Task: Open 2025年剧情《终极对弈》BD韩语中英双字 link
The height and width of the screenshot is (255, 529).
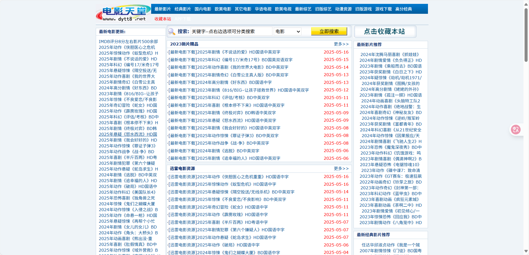Action: pos(236,113)
